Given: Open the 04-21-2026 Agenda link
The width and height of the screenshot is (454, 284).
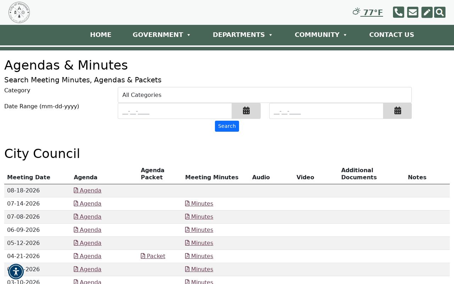Looking at the screenshot, I should pyautogui.click(x=88, y=256).
